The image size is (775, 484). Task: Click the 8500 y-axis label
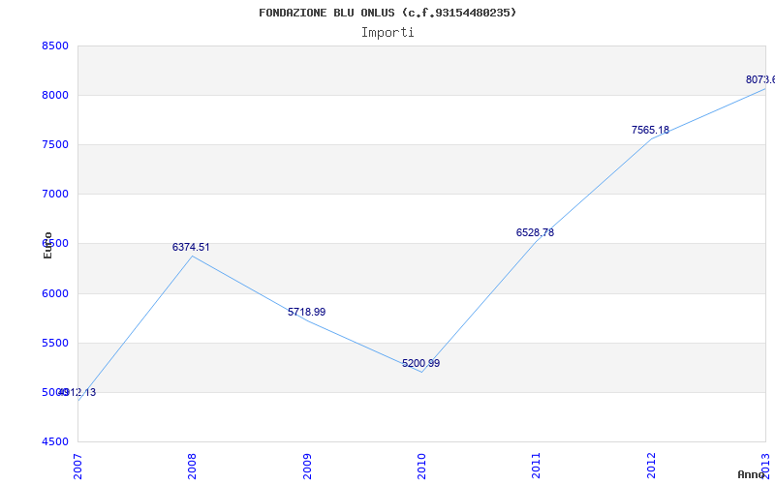point(55,45)
